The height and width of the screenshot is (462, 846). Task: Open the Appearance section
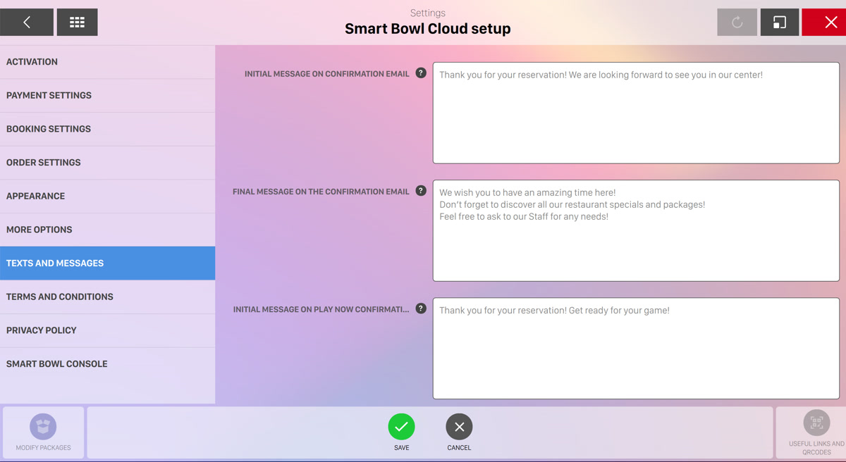(107, 196)
